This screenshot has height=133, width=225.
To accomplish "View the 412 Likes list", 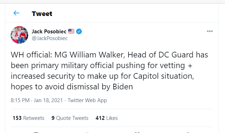I will (107, 118).
